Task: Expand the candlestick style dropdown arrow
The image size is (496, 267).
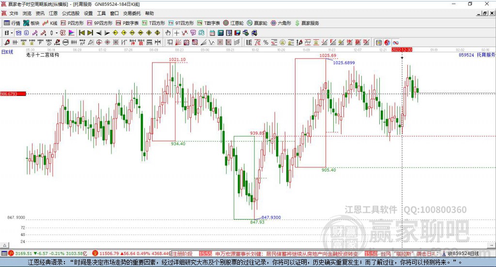Action: pos(56,33)
